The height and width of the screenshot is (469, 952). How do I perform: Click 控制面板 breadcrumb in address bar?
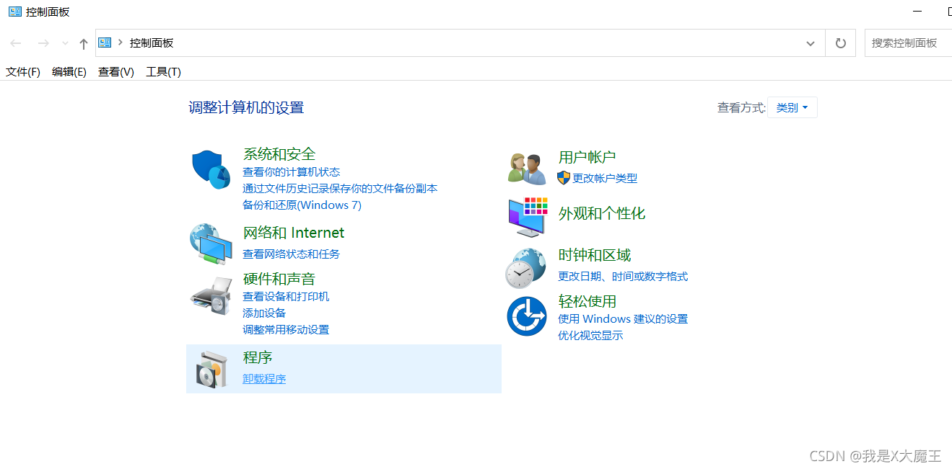(152, 43)
